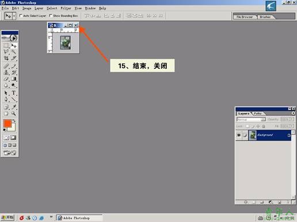The image size is (297, 222).
Task: Select the Hand tool
Action: coord(6,114)
